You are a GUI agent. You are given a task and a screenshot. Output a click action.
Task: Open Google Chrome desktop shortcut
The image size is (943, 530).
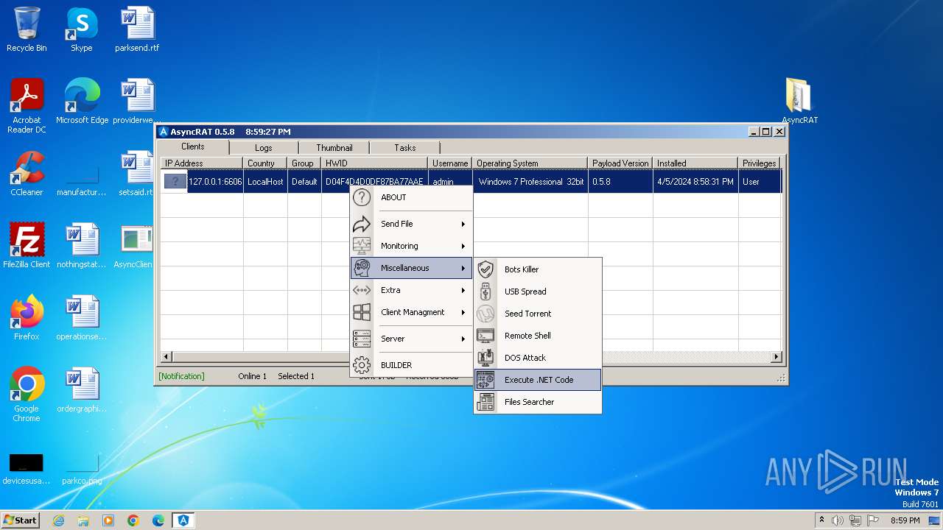tap(27, 395)
